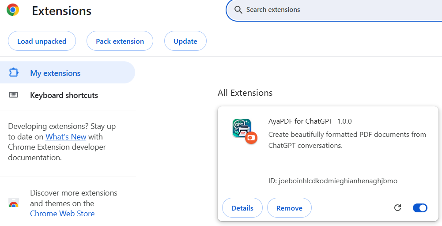Click the keyboard icon in sidebar
Image resolution: width=442 pixels, height=226 pixels.
pos(14,95)
